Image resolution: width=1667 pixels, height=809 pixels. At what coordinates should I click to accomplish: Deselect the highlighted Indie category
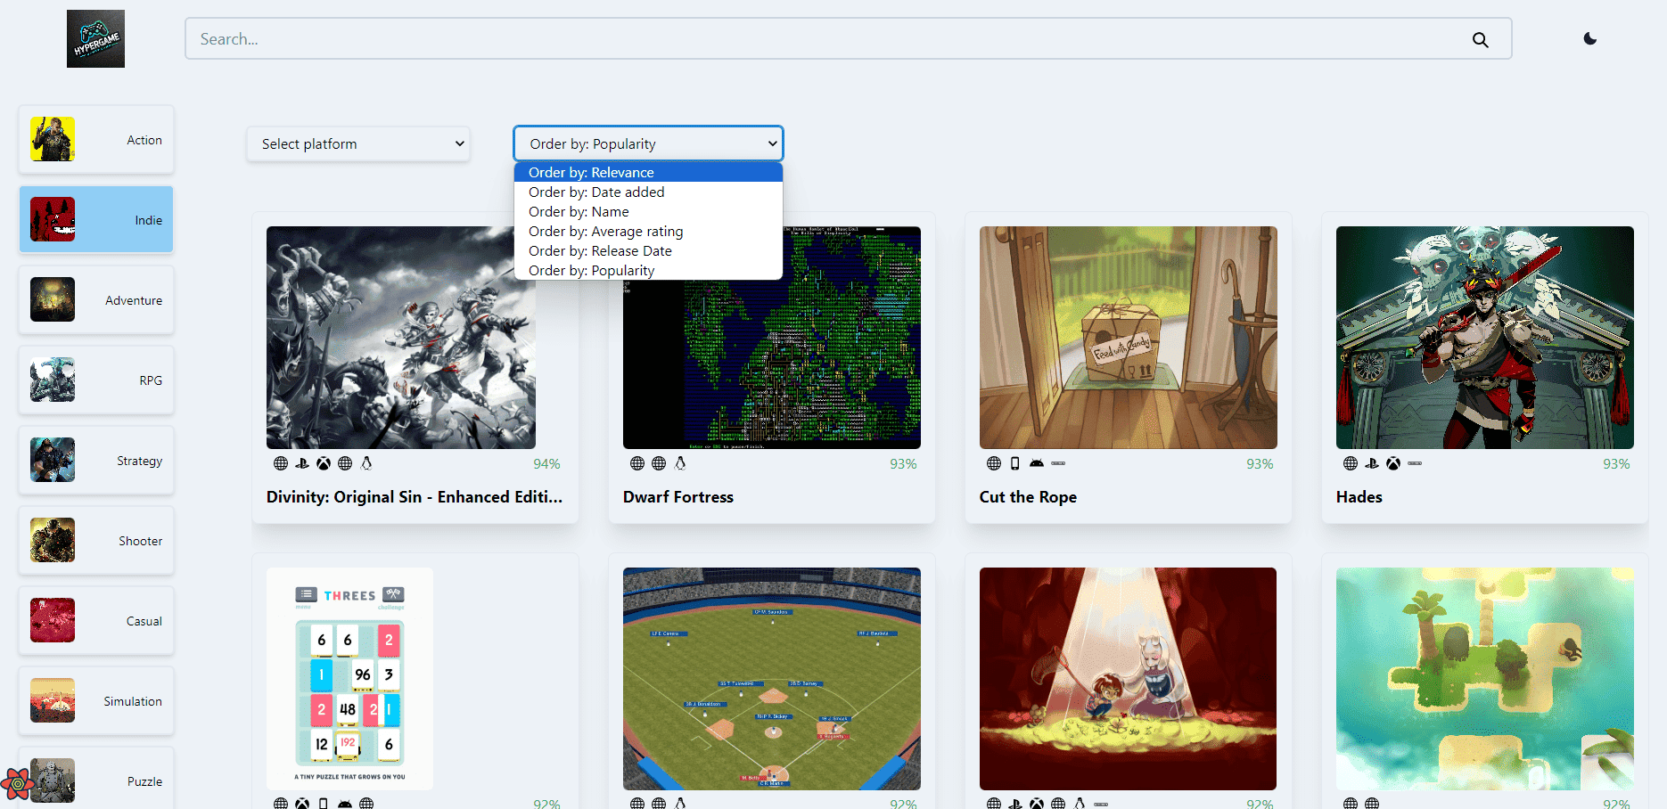click(95, 219)
